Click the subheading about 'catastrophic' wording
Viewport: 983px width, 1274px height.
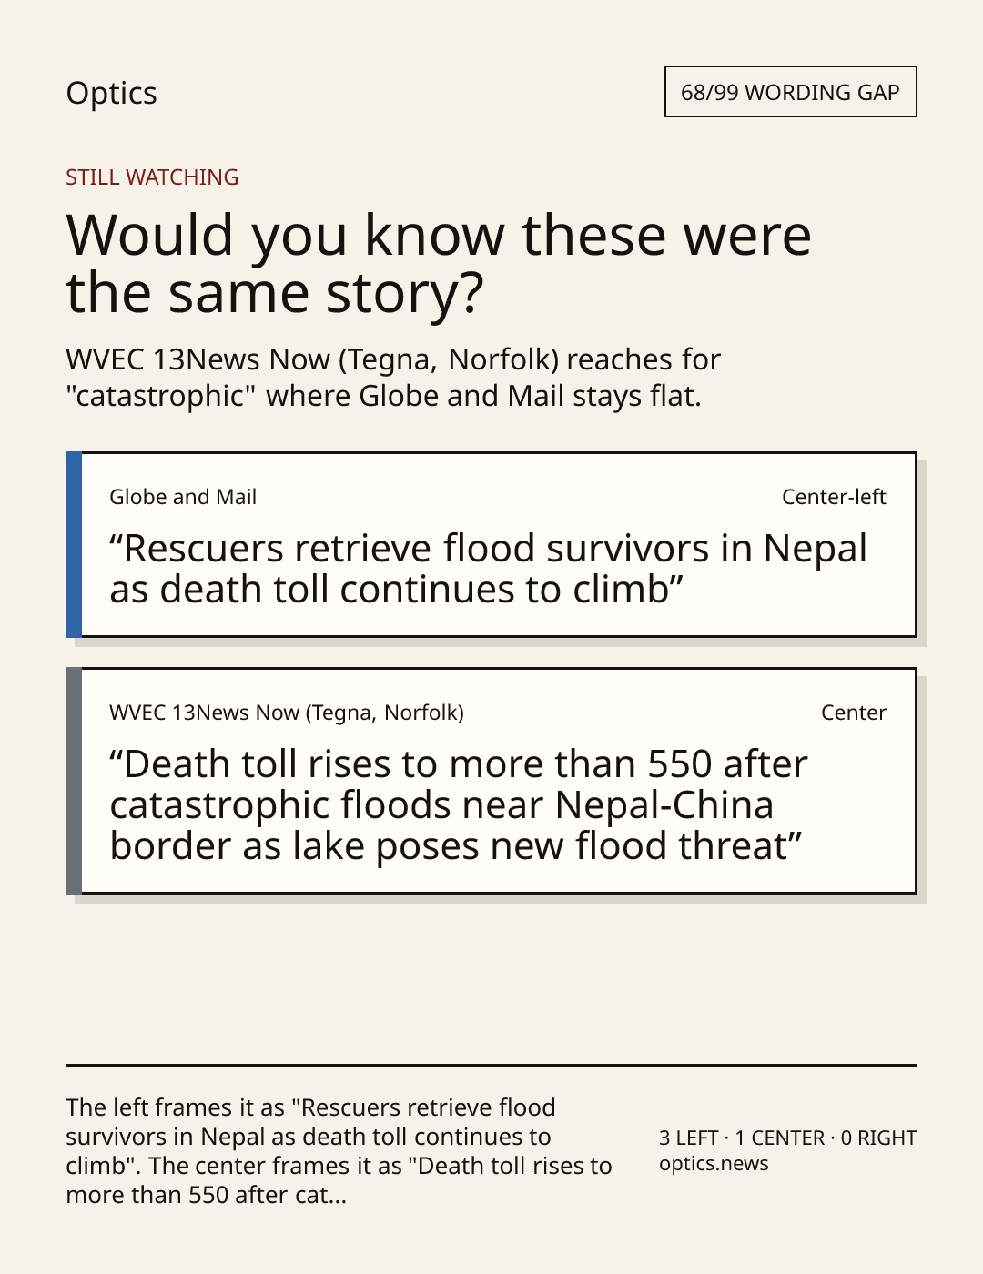tap(393, 378)
